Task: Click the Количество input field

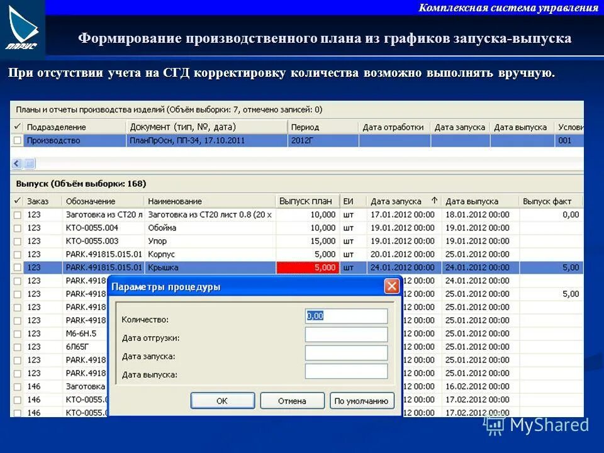Action: (346, 316)
